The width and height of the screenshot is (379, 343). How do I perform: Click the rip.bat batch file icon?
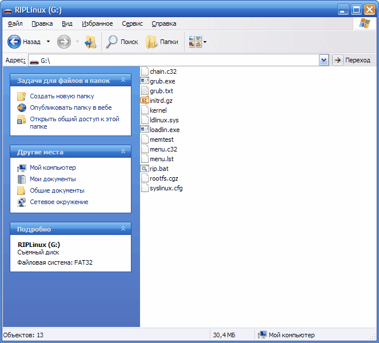point(145,169)
